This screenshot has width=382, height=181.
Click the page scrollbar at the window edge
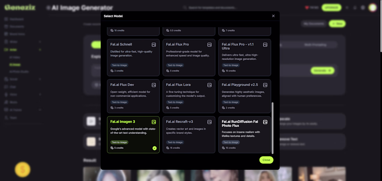coord(381,26)
